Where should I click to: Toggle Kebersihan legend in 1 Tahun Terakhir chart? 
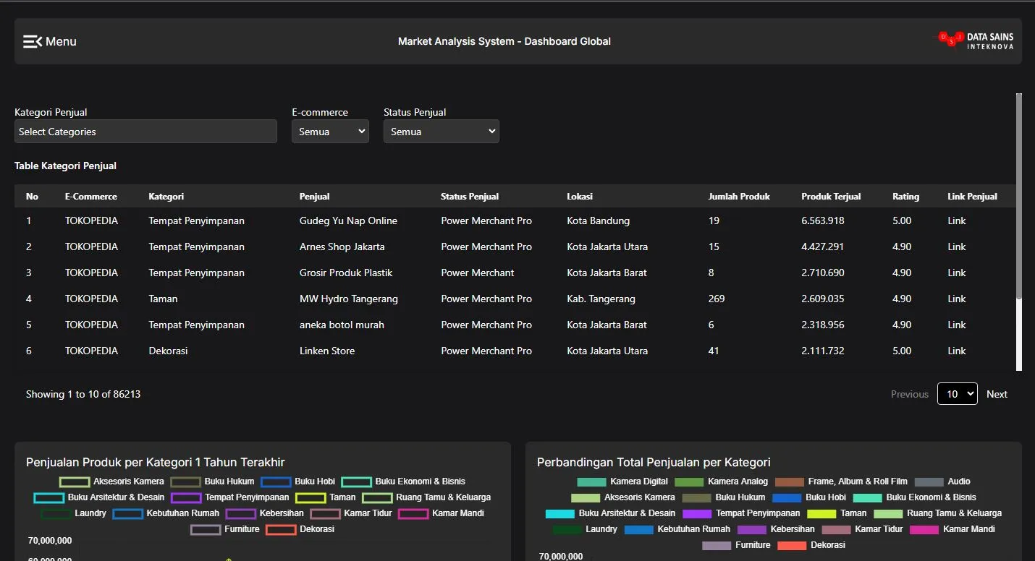264,513
